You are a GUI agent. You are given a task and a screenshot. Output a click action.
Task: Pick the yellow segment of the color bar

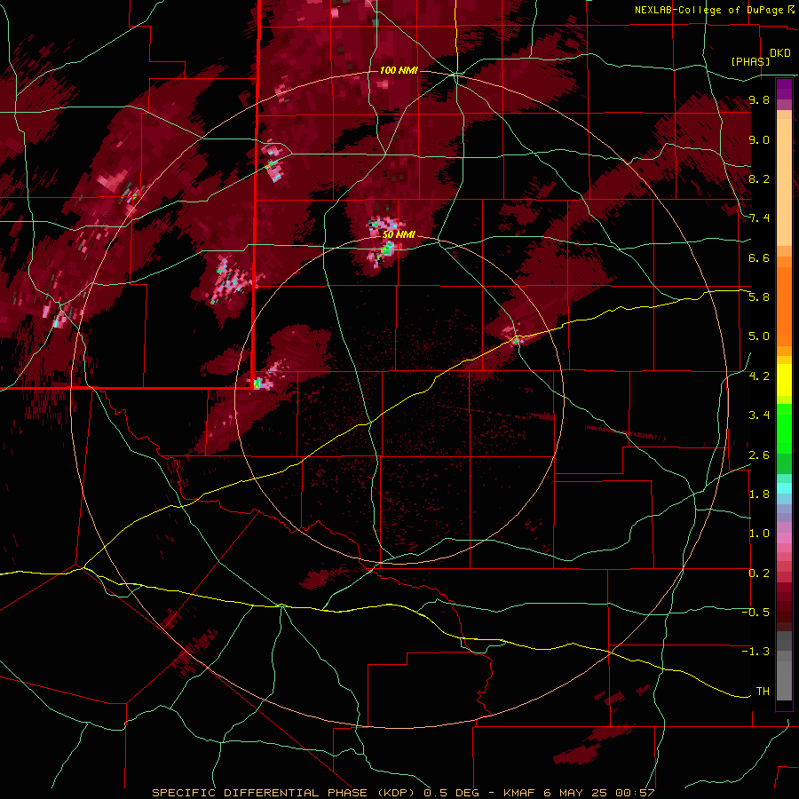(x=784, y=380)
